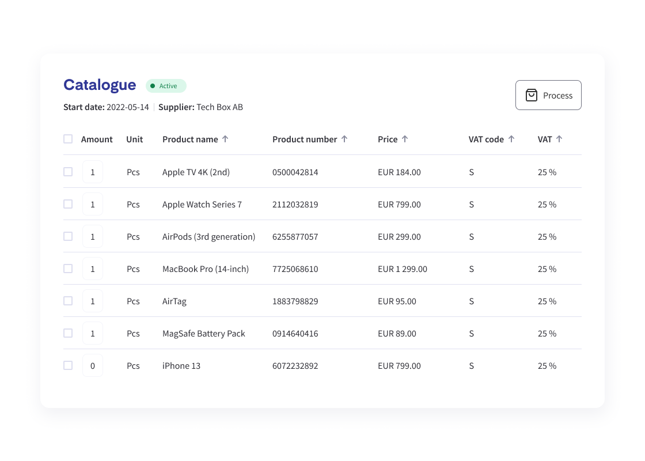The image size is (645, 461).
Task: Click the sort arrow beside VAT header
Action: tap(559, 139)
